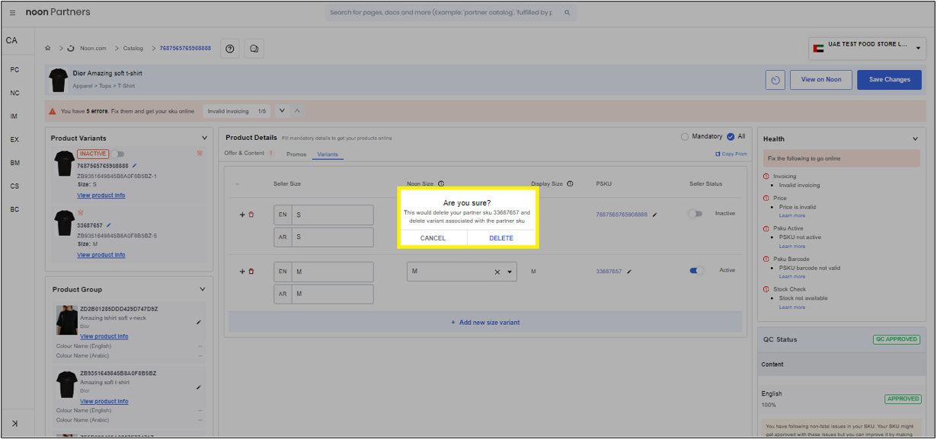This screenshot has height=439, width=937.
Task: Open the CS sidebar item
Action: [15, 186]
